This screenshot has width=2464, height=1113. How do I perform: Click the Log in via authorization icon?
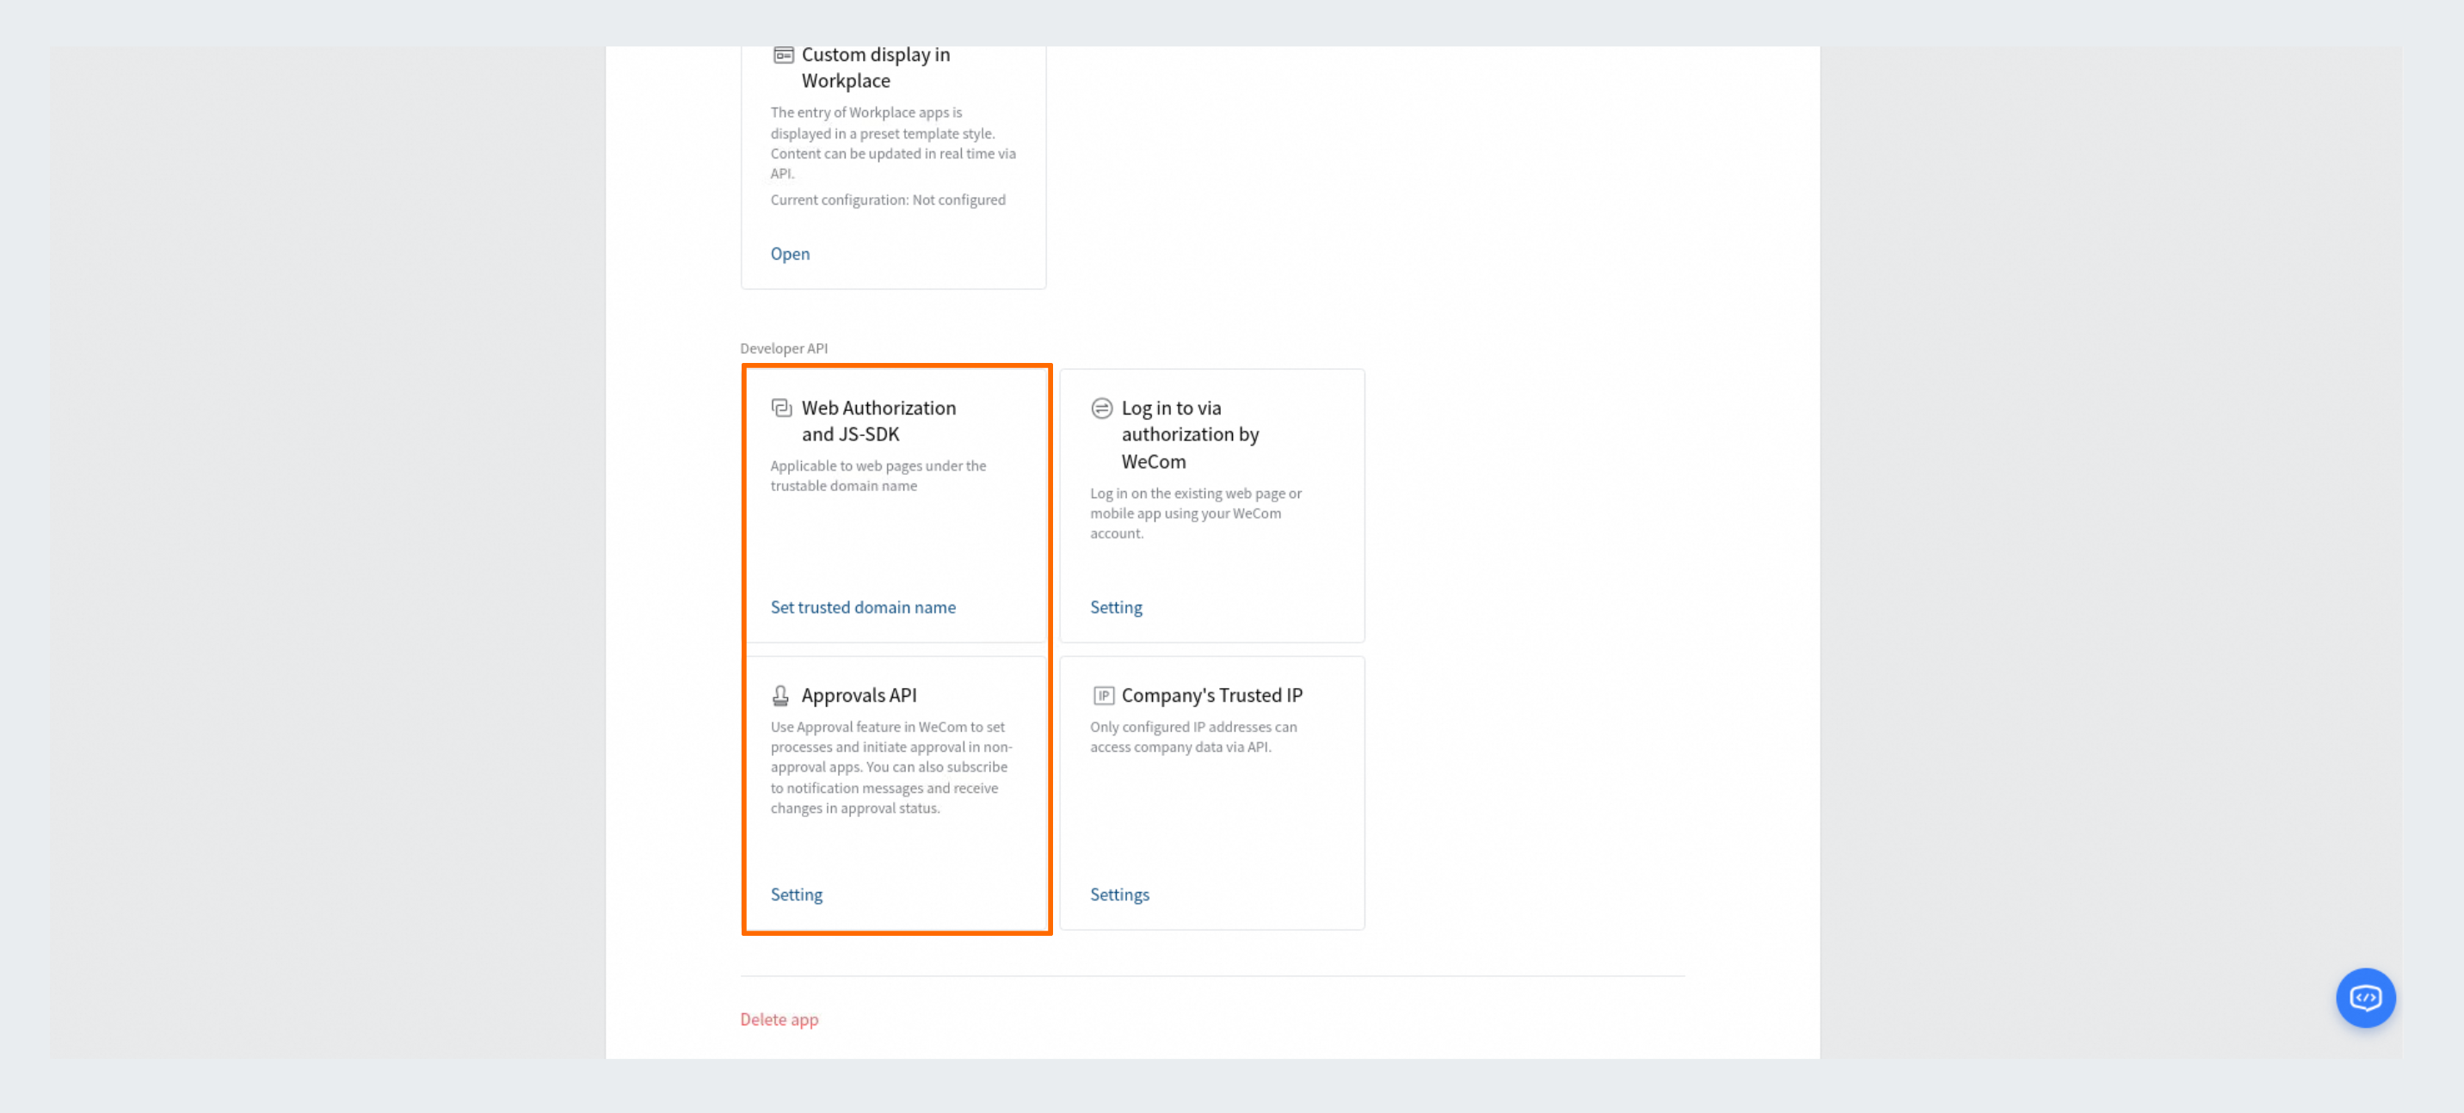pyautogui.click(x=1102, y=409)
